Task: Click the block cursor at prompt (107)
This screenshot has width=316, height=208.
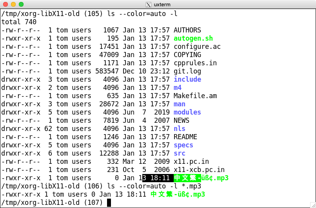Action: [x=109, y=203]
